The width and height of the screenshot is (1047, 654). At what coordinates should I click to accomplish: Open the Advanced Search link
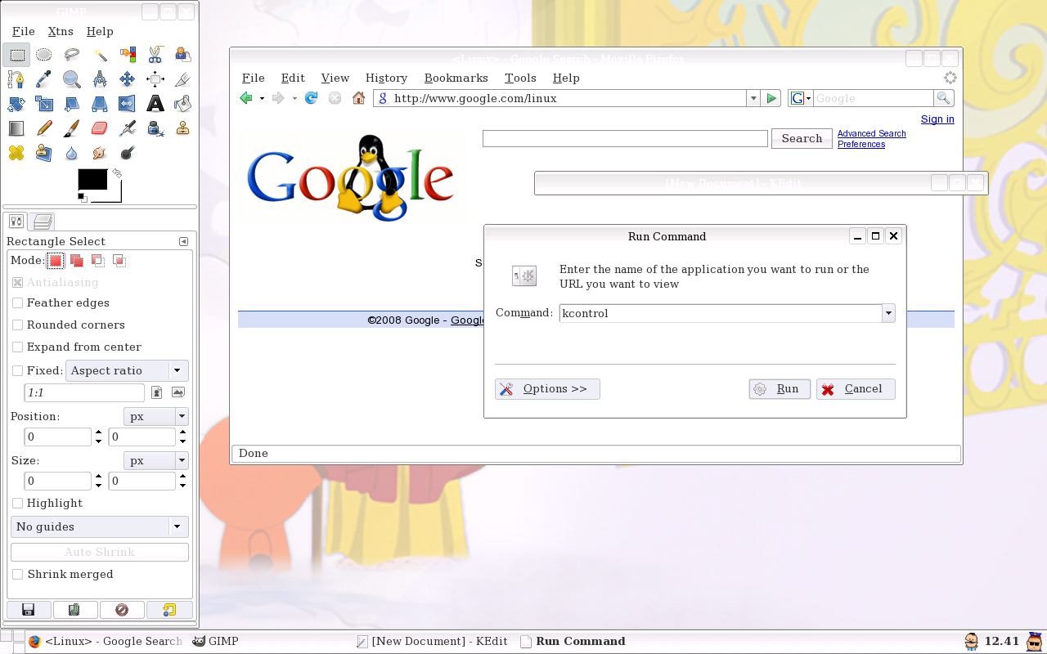click(871, 133)
